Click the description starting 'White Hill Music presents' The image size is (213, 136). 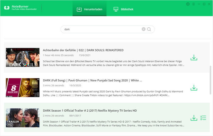click(x=113, y=93)
